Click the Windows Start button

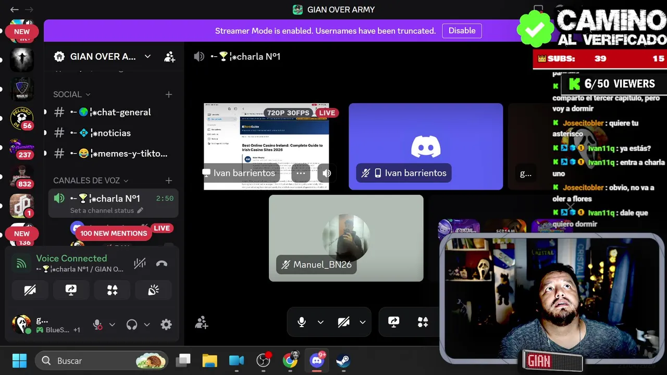pos(19,360)
